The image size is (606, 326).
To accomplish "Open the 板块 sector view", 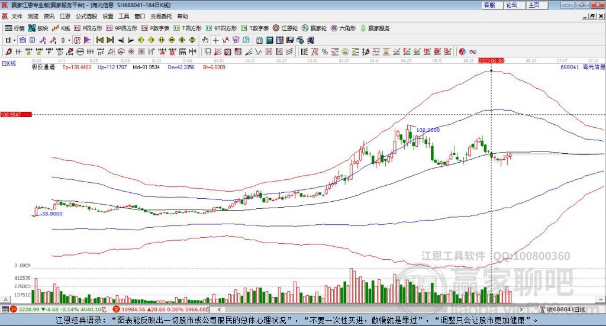I will [x=38, y=28].
